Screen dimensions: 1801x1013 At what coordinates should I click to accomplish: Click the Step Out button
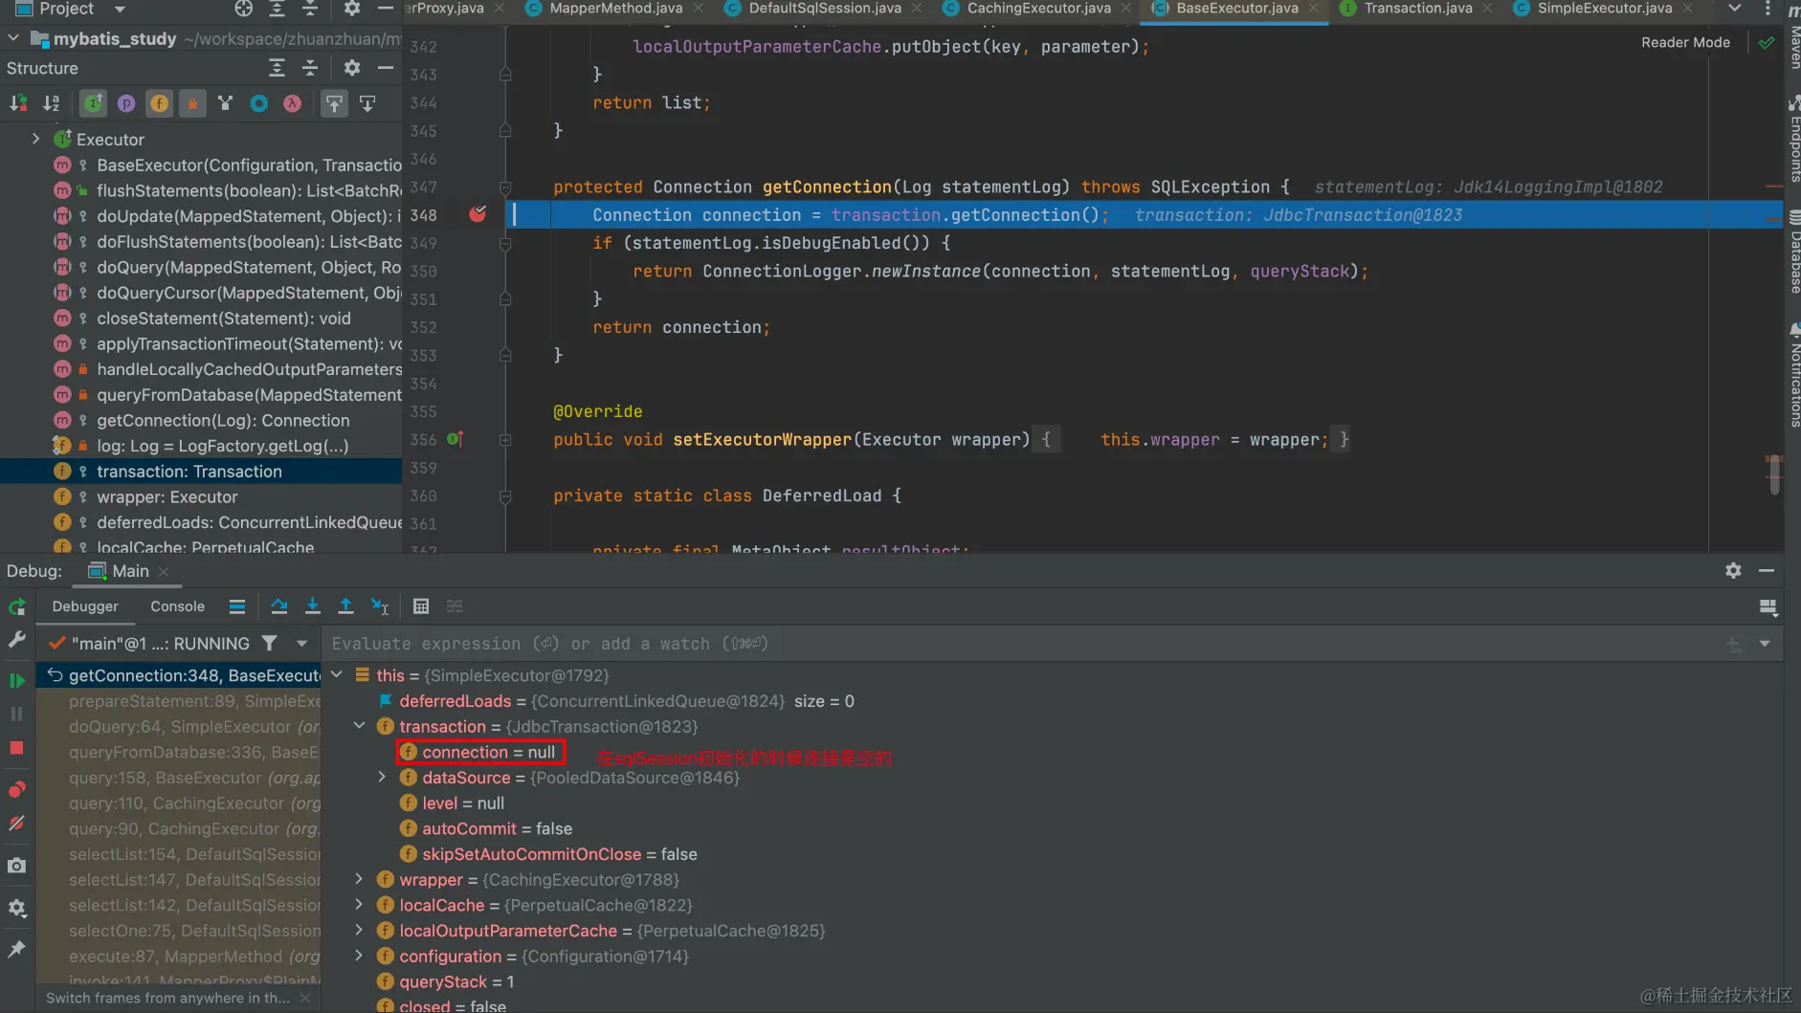pos(345,606)
